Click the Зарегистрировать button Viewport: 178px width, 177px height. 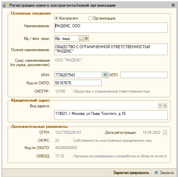pos(131,173)
